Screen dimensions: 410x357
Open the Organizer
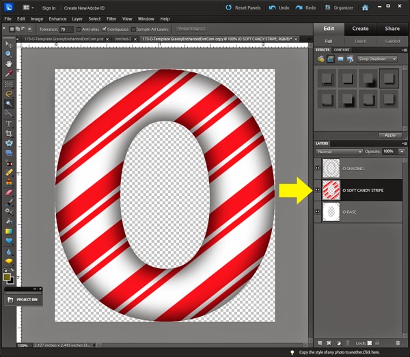(339, 8)
